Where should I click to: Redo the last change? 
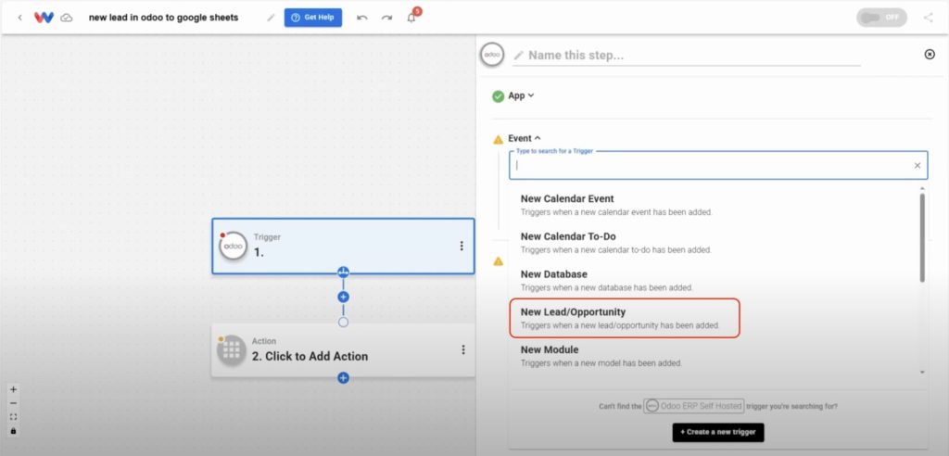[386, 18]
